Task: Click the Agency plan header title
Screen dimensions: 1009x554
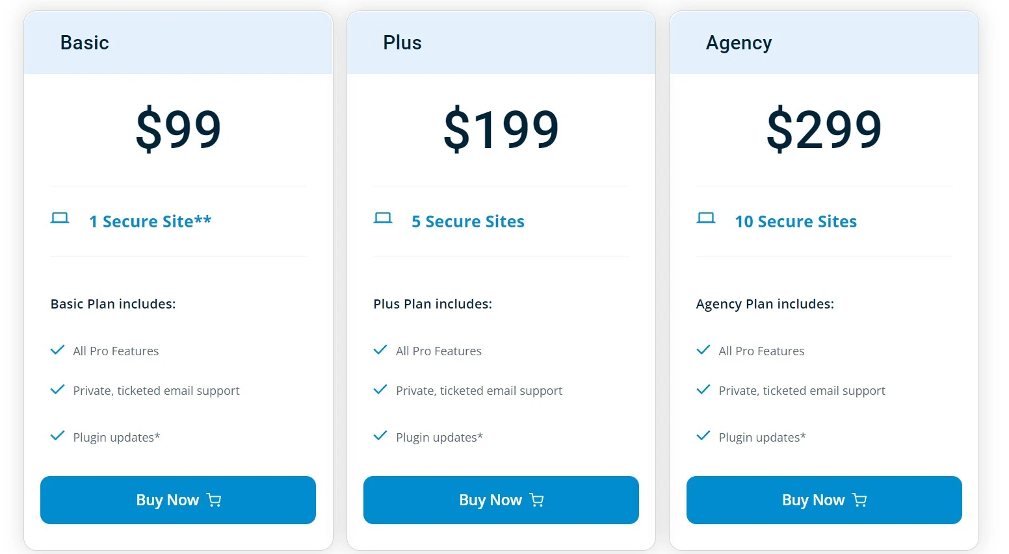Action: tap(739, 43)
